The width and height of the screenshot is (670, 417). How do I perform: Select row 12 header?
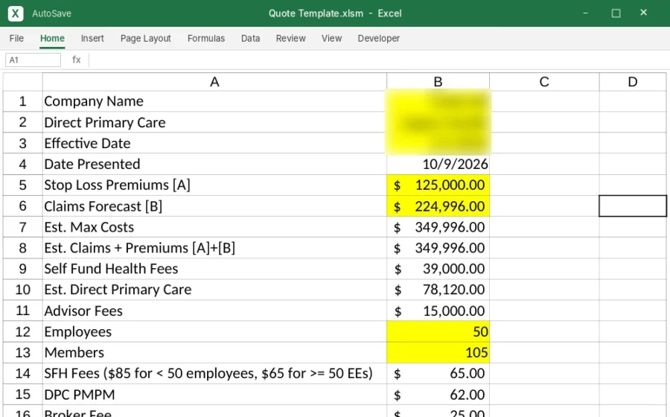click(x=22, y=331)
